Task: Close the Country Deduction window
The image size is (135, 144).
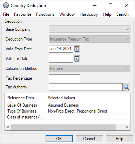Action: [x=127, y=5]
